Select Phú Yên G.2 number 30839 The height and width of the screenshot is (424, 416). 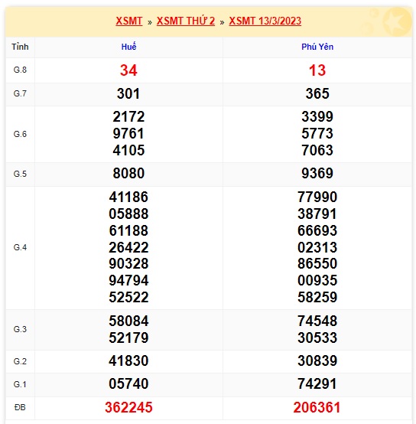click(x=317, y=360)
